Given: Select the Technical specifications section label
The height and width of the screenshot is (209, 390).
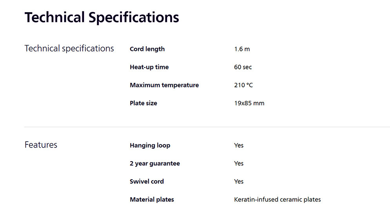Looking at the screenshot, I should tap(69, 49).
